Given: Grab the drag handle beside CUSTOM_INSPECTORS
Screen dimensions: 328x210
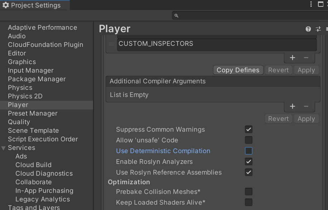Looking at the screenshot, I should coord(111,44).
